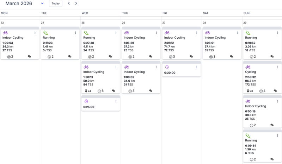This screenshot has width=282, height=164.
Task: Click the kettlebell x4 icon on Wednesday's Indoor Cycling
Action: 87,91
